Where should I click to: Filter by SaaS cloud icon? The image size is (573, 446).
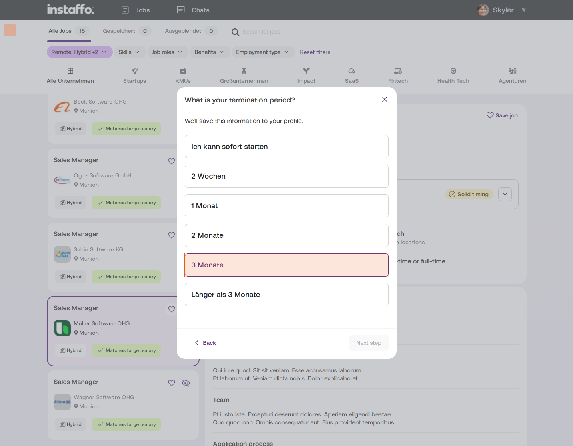click(352, 71)
